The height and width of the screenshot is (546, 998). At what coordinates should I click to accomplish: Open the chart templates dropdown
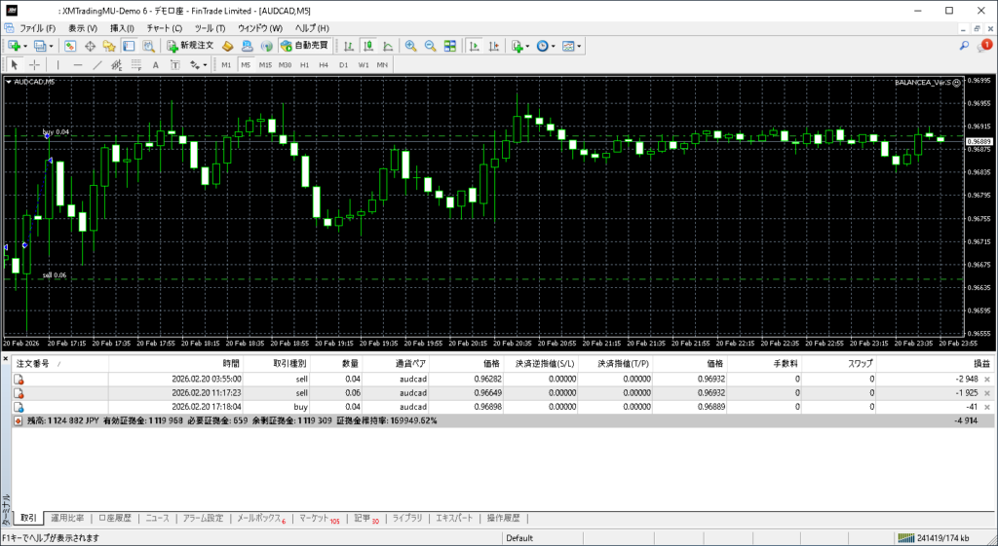580,46
